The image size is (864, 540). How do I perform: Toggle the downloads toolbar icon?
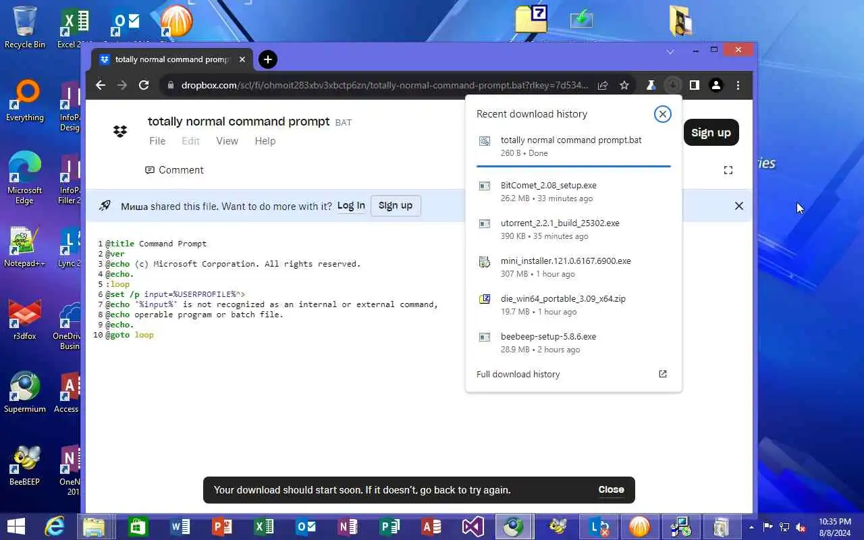672,85
